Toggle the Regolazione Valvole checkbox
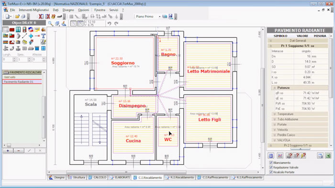 pyautogui.click(x=271, y=167)
